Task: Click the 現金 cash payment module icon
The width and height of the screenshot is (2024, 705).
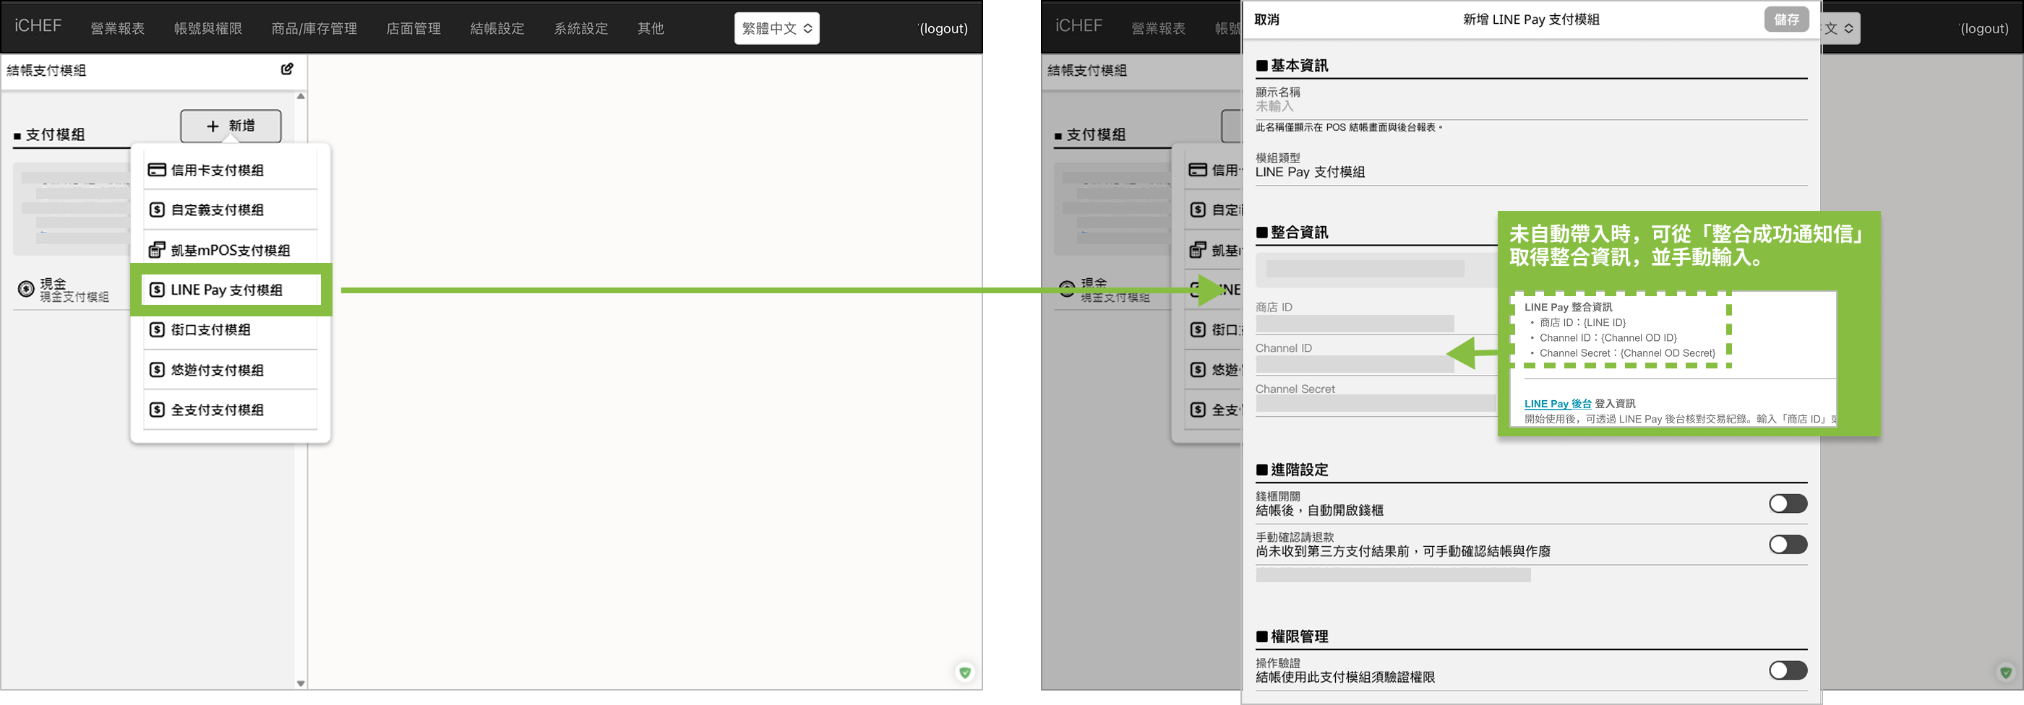Action: [x=26, y=289]
